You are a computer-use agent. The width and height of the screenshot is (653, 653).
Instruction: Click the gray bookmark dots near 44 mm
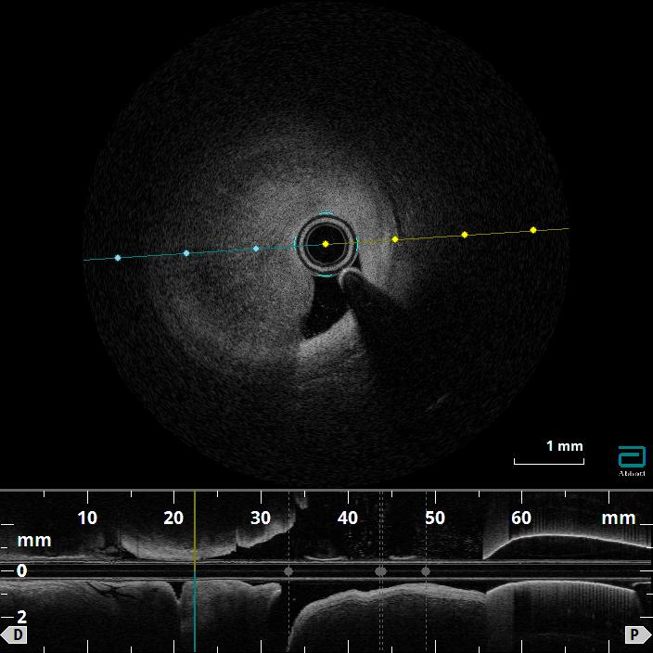pos(380,571)
